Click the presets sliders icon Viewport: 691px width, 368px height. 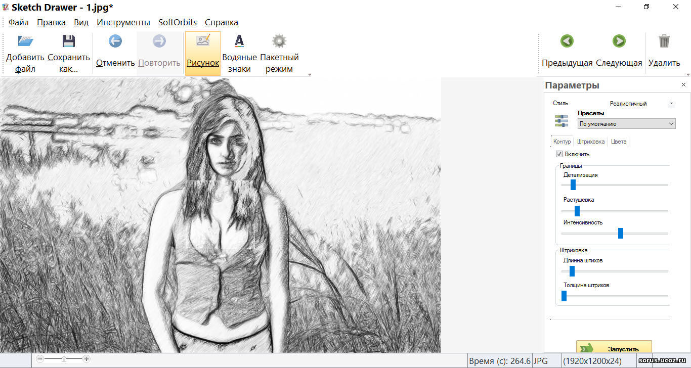(x=562, y=121)
